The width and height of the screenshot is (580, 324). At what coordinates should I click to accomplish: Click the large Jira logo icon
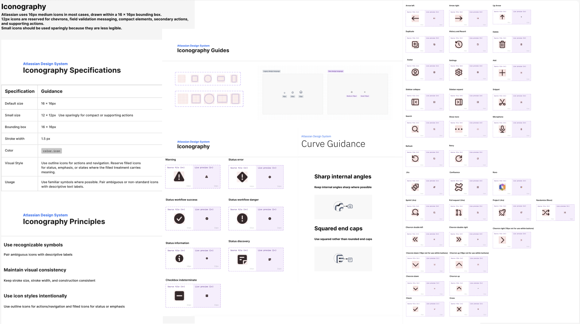pyautogui.click(x=415, y=187)
